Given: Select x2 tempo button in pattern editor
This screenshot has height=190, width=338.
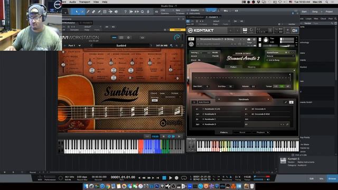Looking at the screenshot, I should [287, 86].
